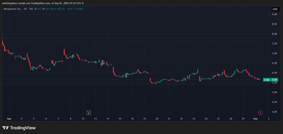
Task: Click the 'Ago' month label on time axis
Action: click(x=9, y=119)
